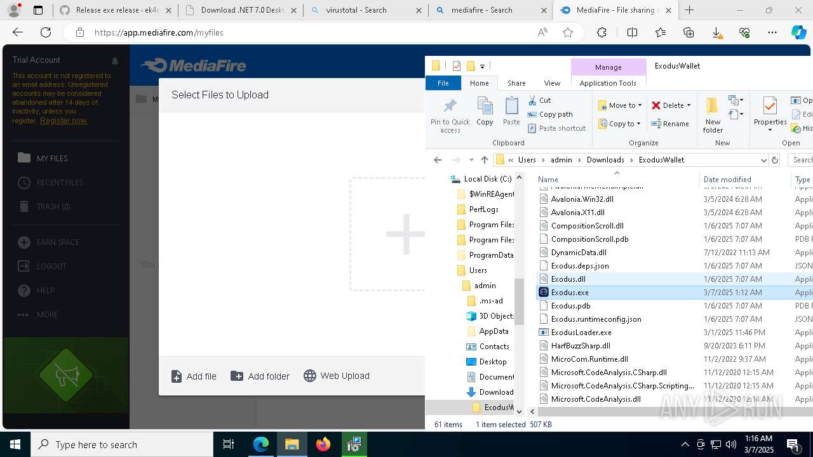Select the PerfLogs folder in tree
Image resolution: width=813 pixels, height=457 pixels.
point(483,209)
